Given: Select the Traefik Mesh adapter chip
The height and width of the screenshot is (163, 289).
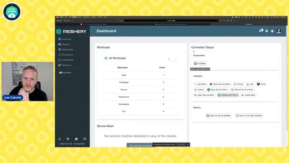Looking at the screenshot, I should (x=248, y=95).
